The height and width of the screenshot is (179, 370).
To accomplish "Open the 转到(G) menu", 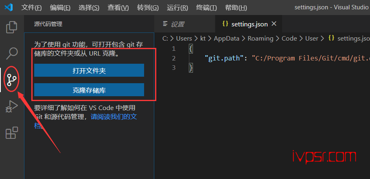I will pos(148,8).
